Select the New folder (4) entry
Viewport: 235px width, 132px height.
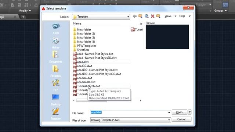[x=84, y=42]
